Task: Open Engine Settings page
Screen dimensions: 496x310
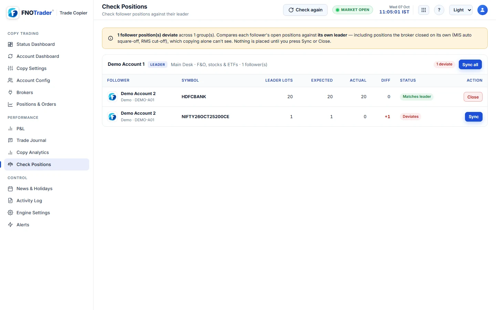Action: 46,213
